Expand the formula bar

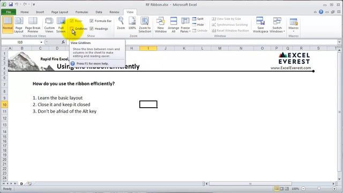339,42
